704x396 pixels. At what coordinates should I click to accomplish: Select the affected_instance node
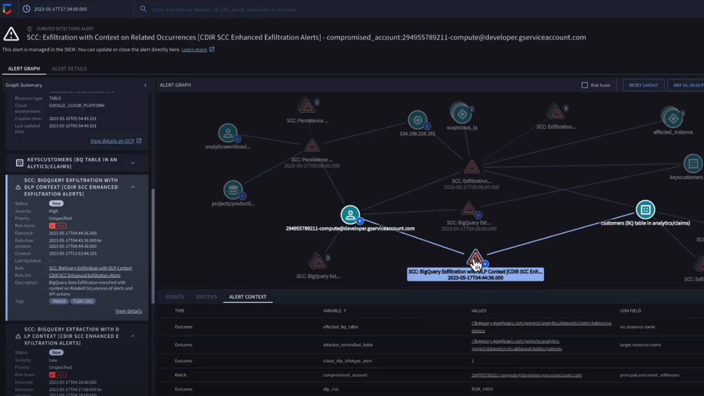point(673,118)
